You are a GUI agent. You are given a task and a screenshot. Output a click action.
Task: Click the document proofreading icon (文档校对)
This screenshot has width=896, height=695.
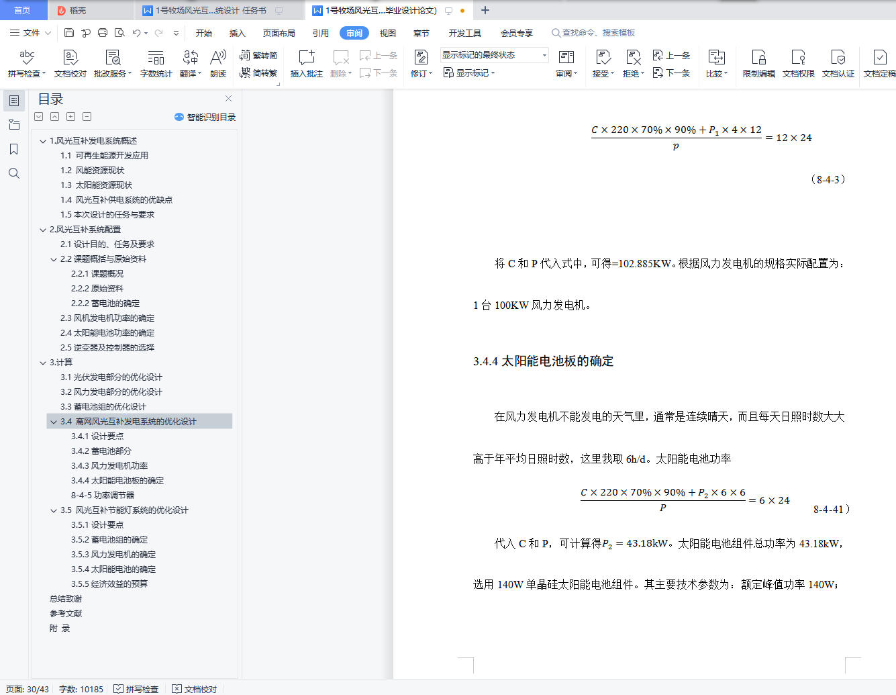[x=70, y=64]
